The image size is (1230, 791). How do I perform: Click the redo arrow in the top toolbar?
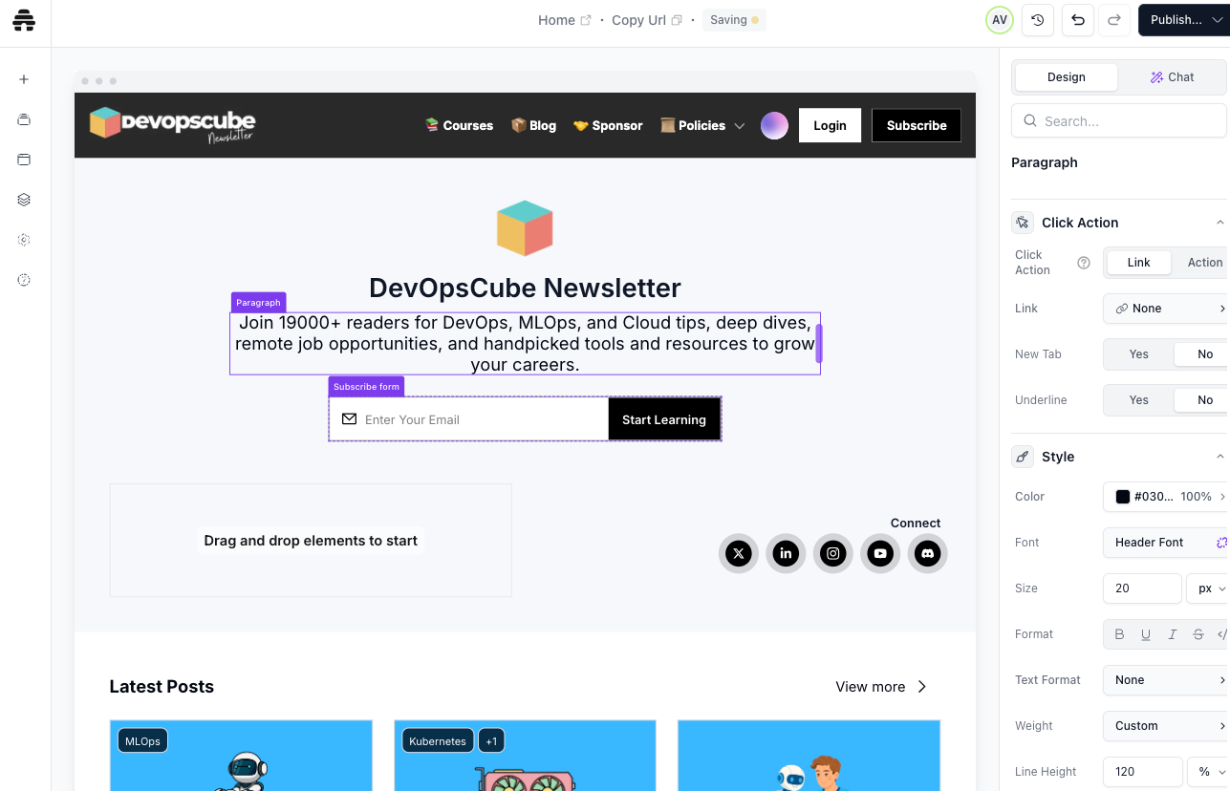pos(1113,19)
